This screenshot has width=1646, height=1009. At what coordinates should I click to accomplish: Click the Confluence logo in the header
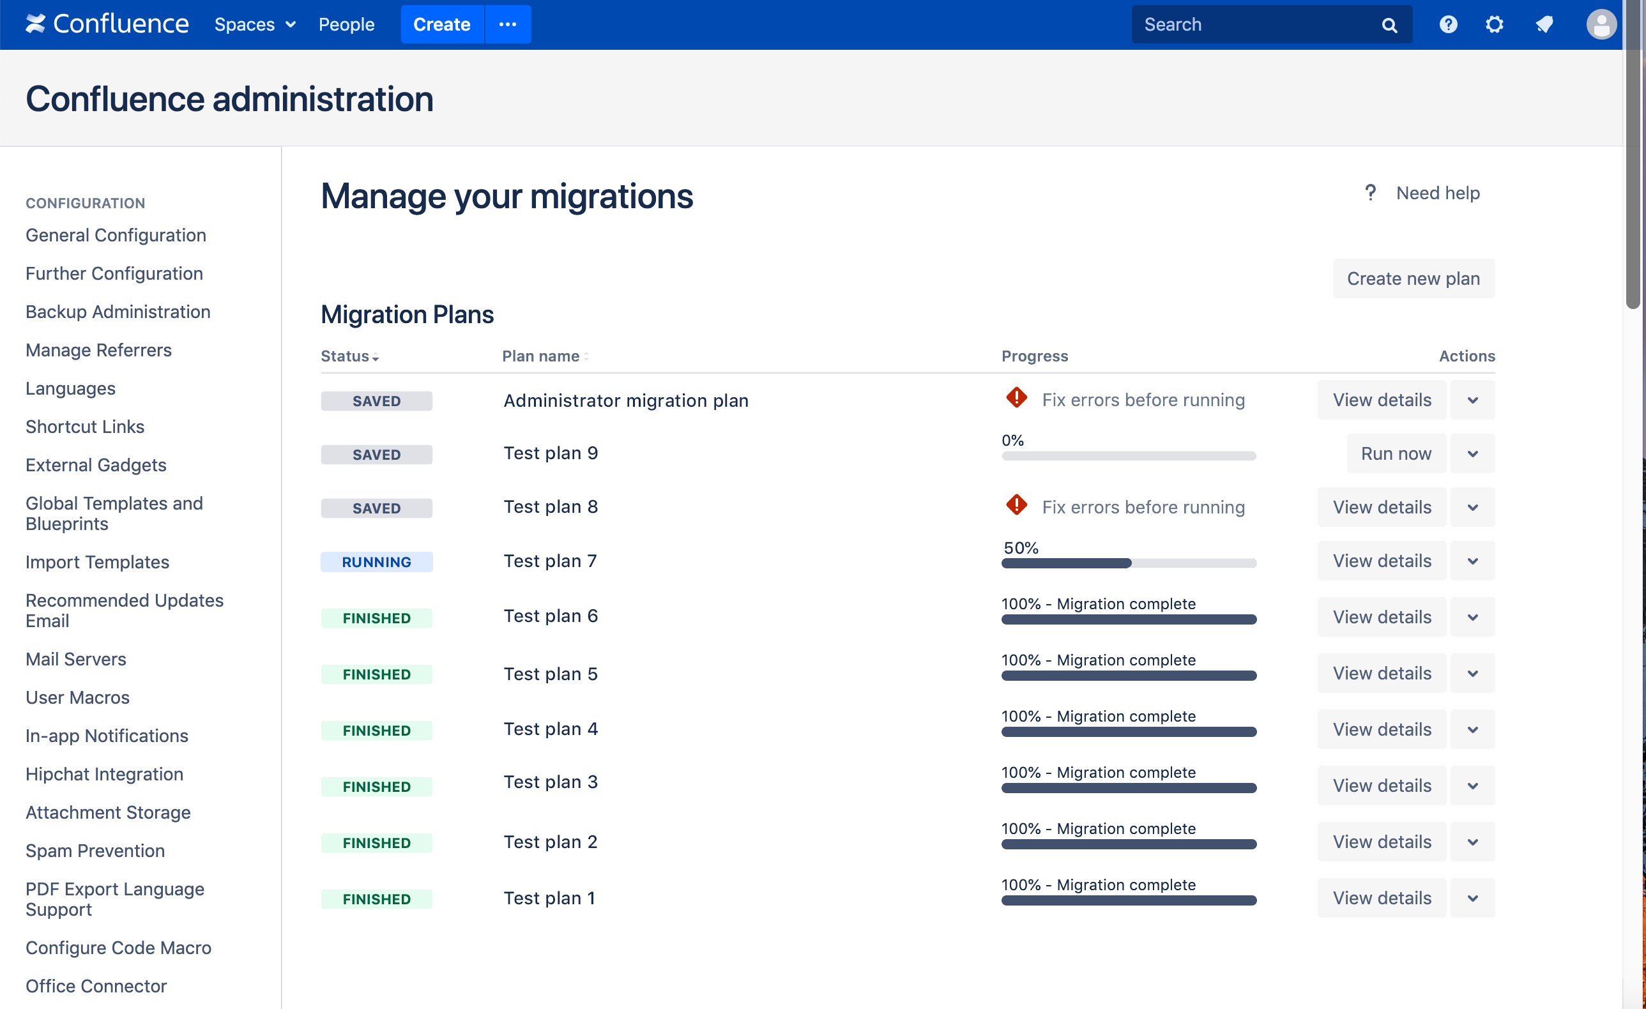click(107, 24)
